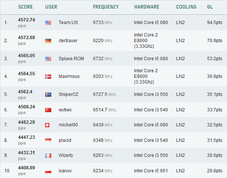
Task: Click the 94.5pts GL value
Action: point(215,23)
